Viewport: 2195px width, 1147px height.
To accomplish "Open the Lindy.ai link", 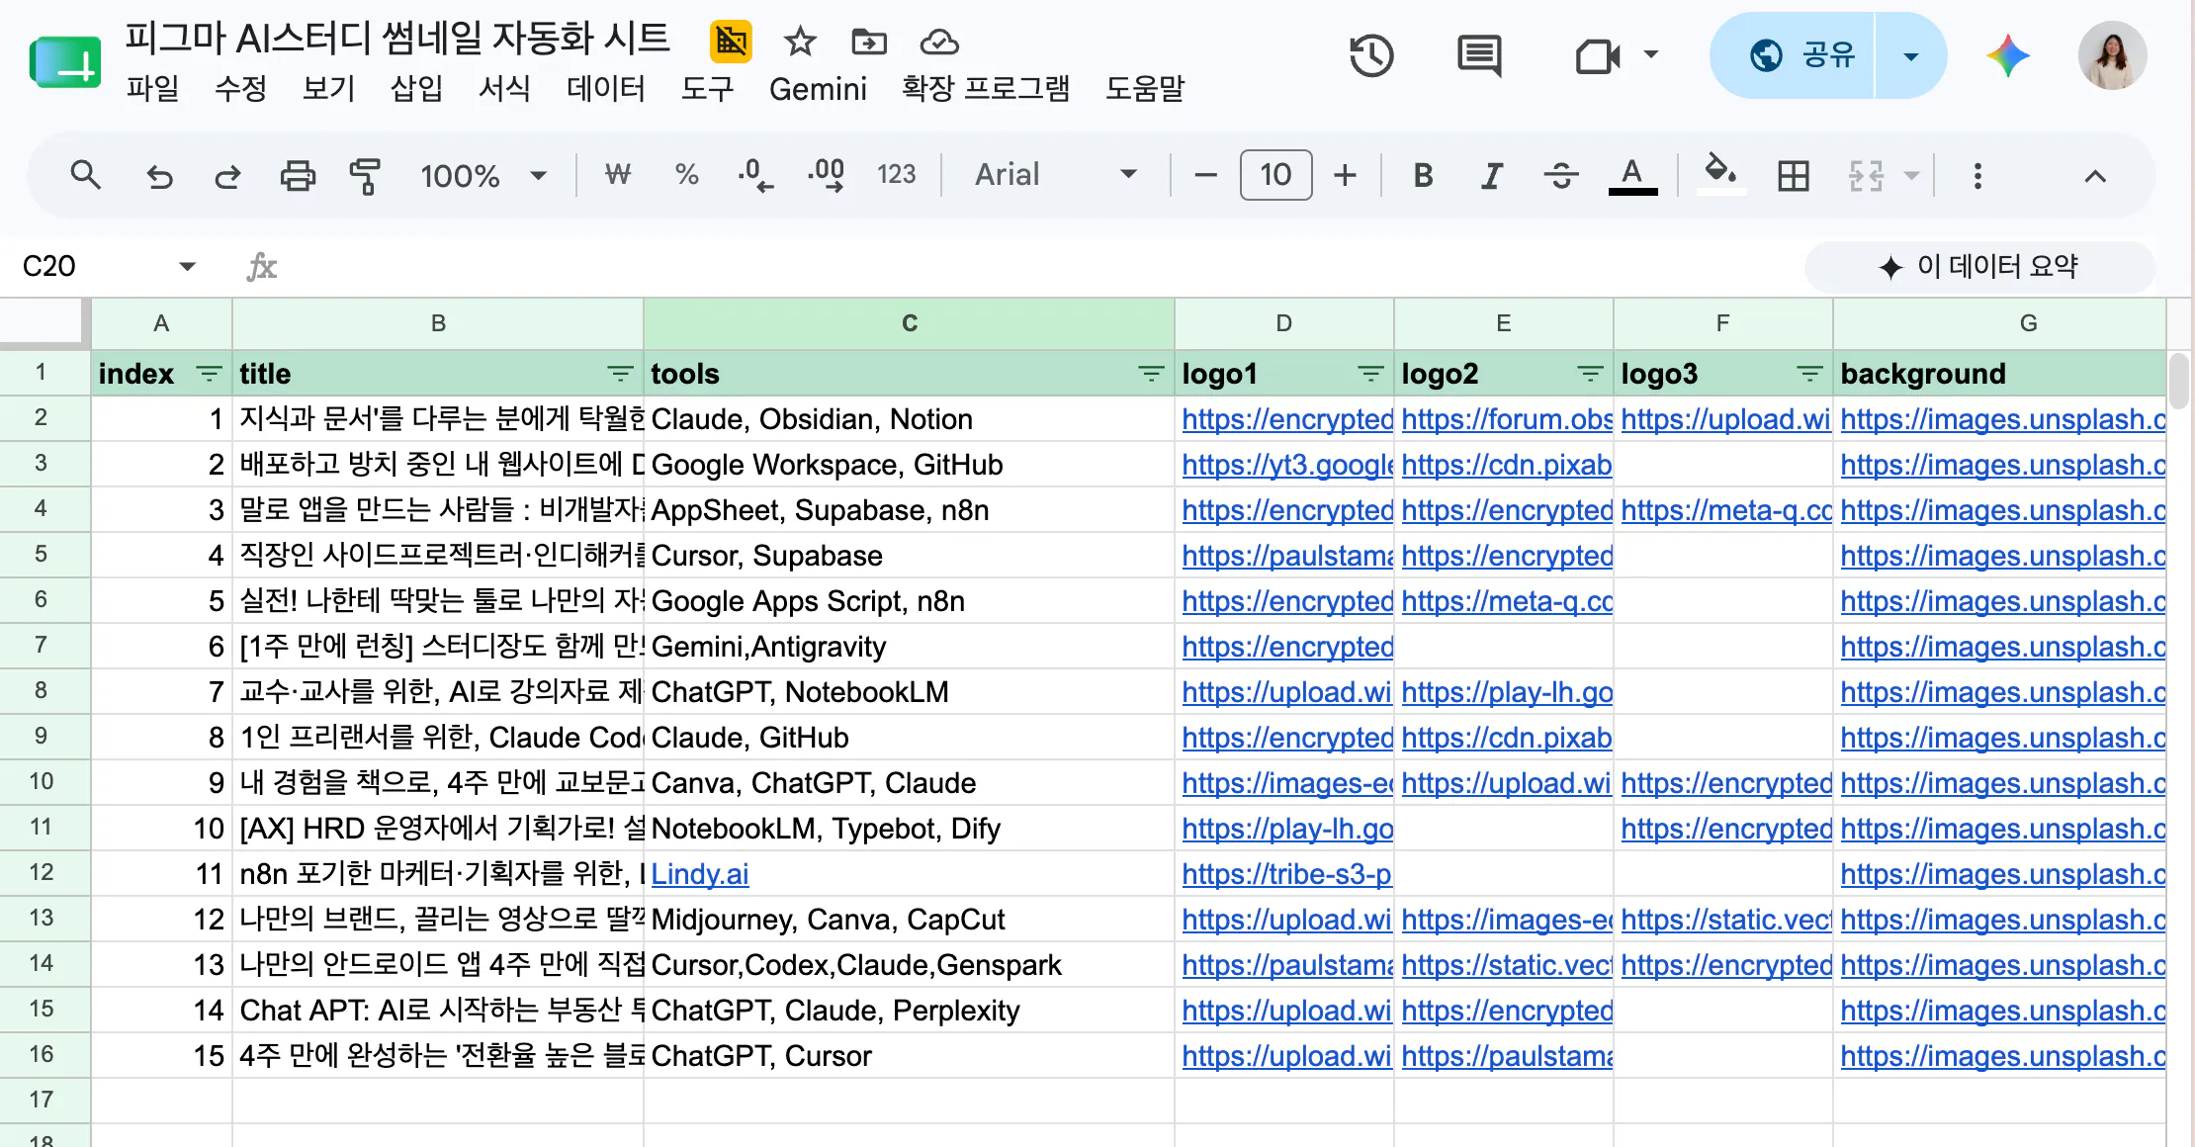I will (x=700, y=874).
